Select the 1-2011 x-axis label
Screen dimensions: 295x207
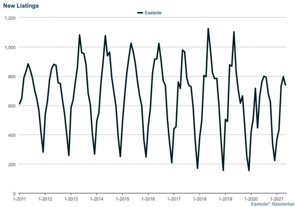point(19,199)
